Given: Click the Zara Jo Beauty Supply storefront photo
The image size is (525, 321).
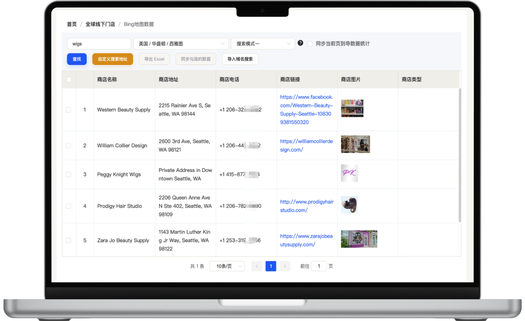Looking at the screenshot, I should (x=359, y=239).
